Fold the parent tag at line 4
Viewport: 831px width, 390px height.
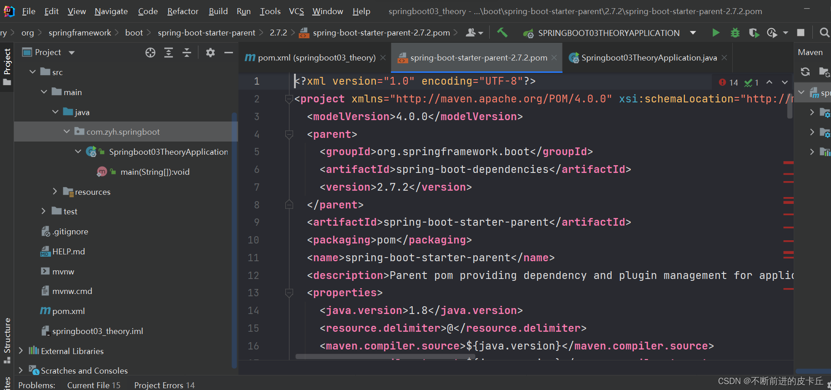289,134
